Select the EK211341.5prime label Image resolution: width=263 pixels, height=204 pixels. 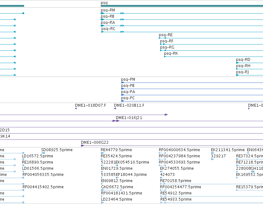[x=228, y=150]
